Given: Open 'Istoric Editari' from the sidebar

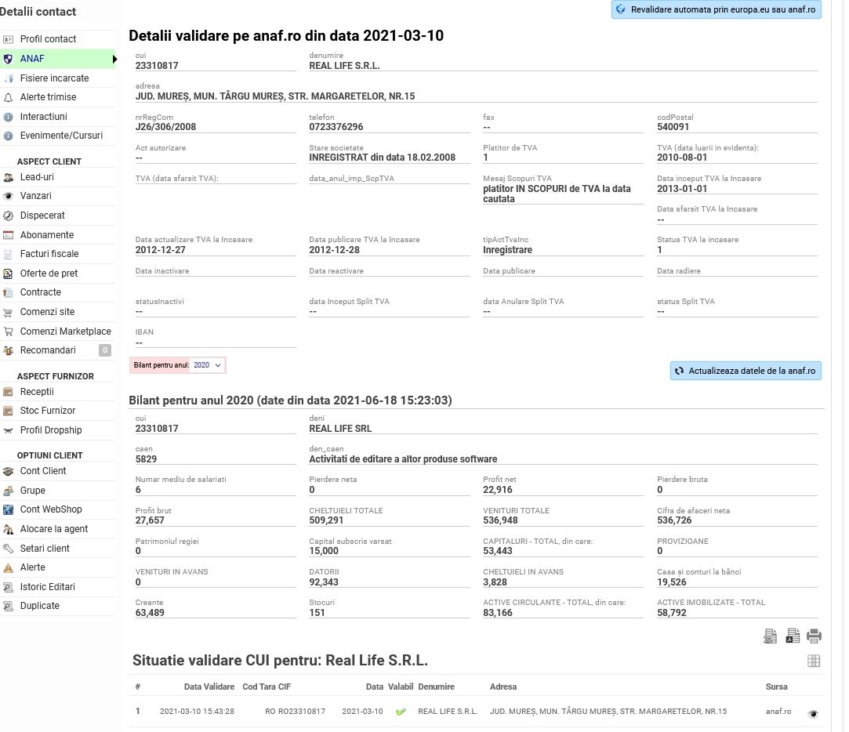Looking at the screenshot, I should pos(47,587).
